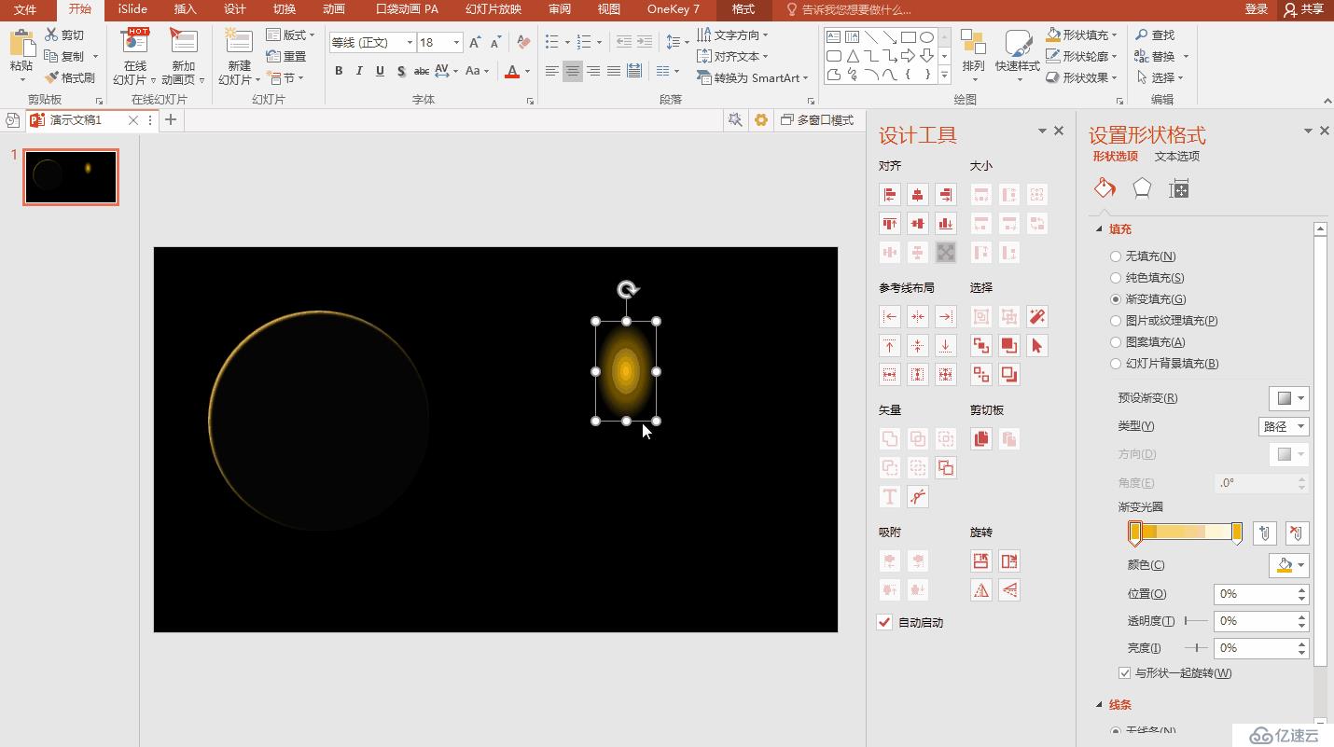Click the Italic formatting icon

[359, 71]
